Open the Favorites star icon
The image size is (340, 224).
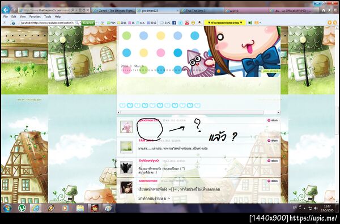point(329,10)
